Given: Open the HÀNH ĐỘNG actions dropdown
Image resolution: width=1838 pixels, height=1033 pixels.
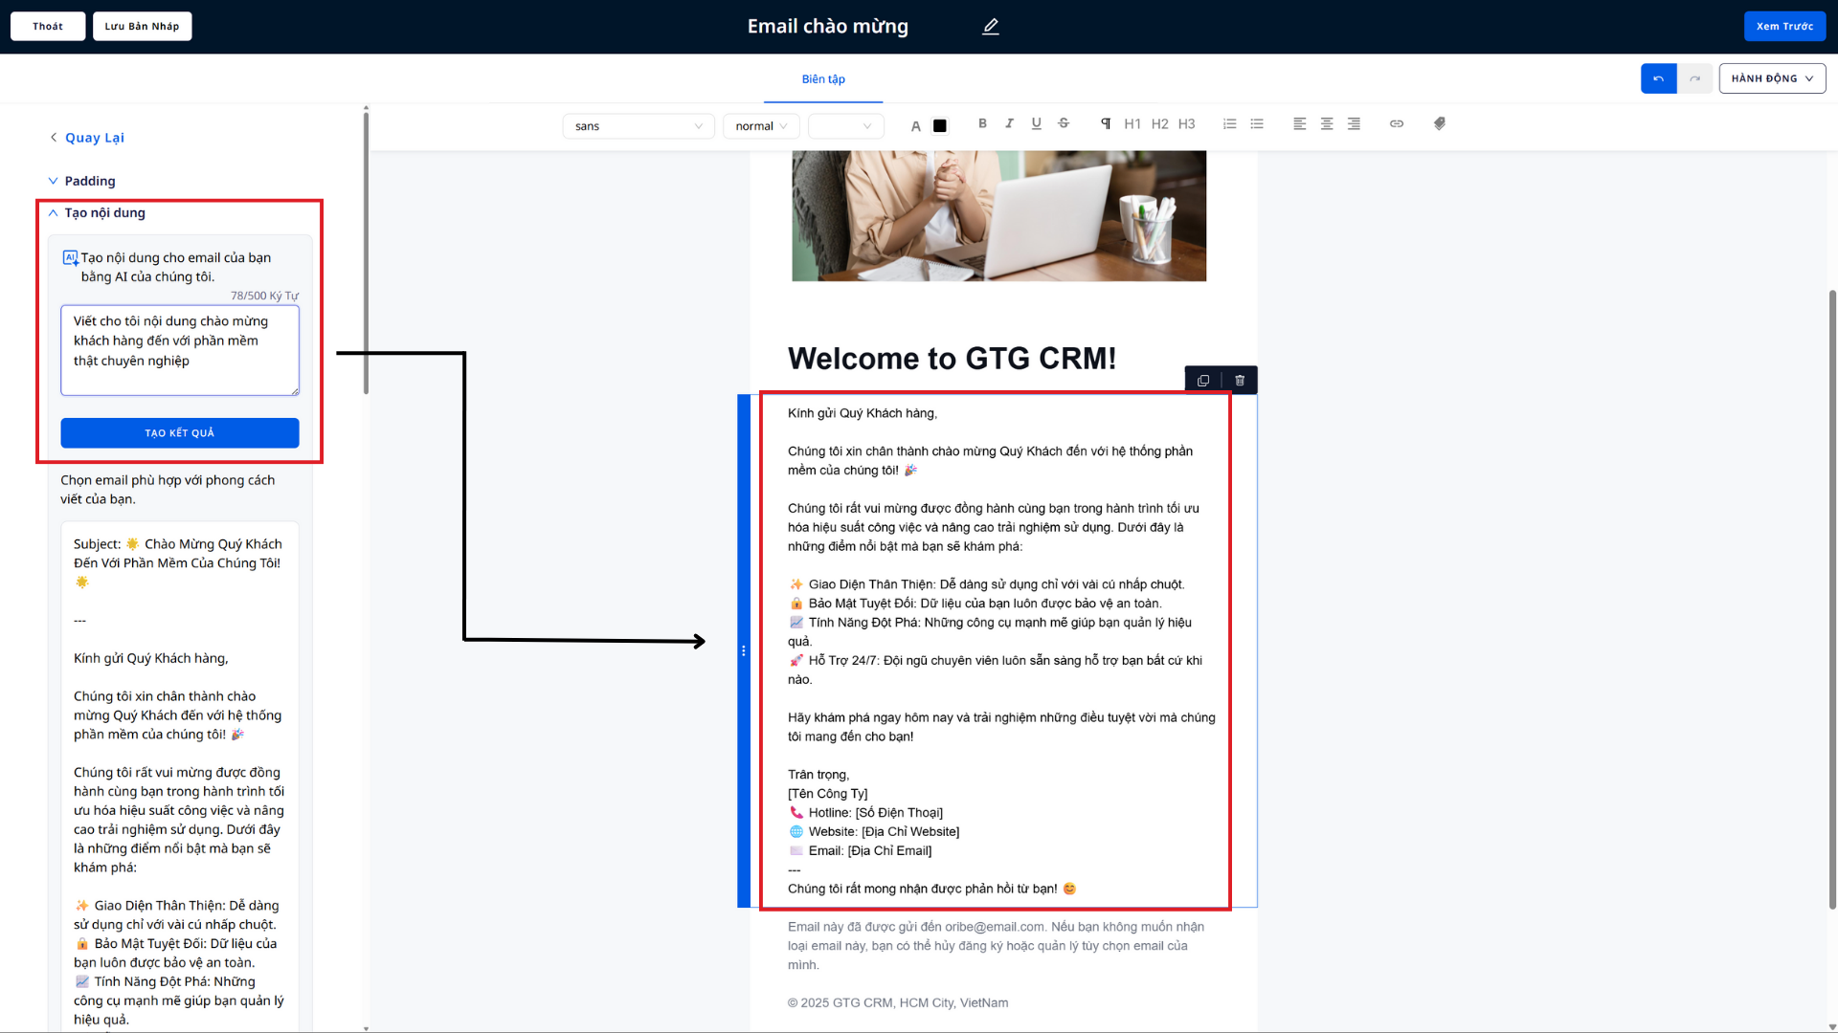Looking at the screenshot, I should 1772,78.
